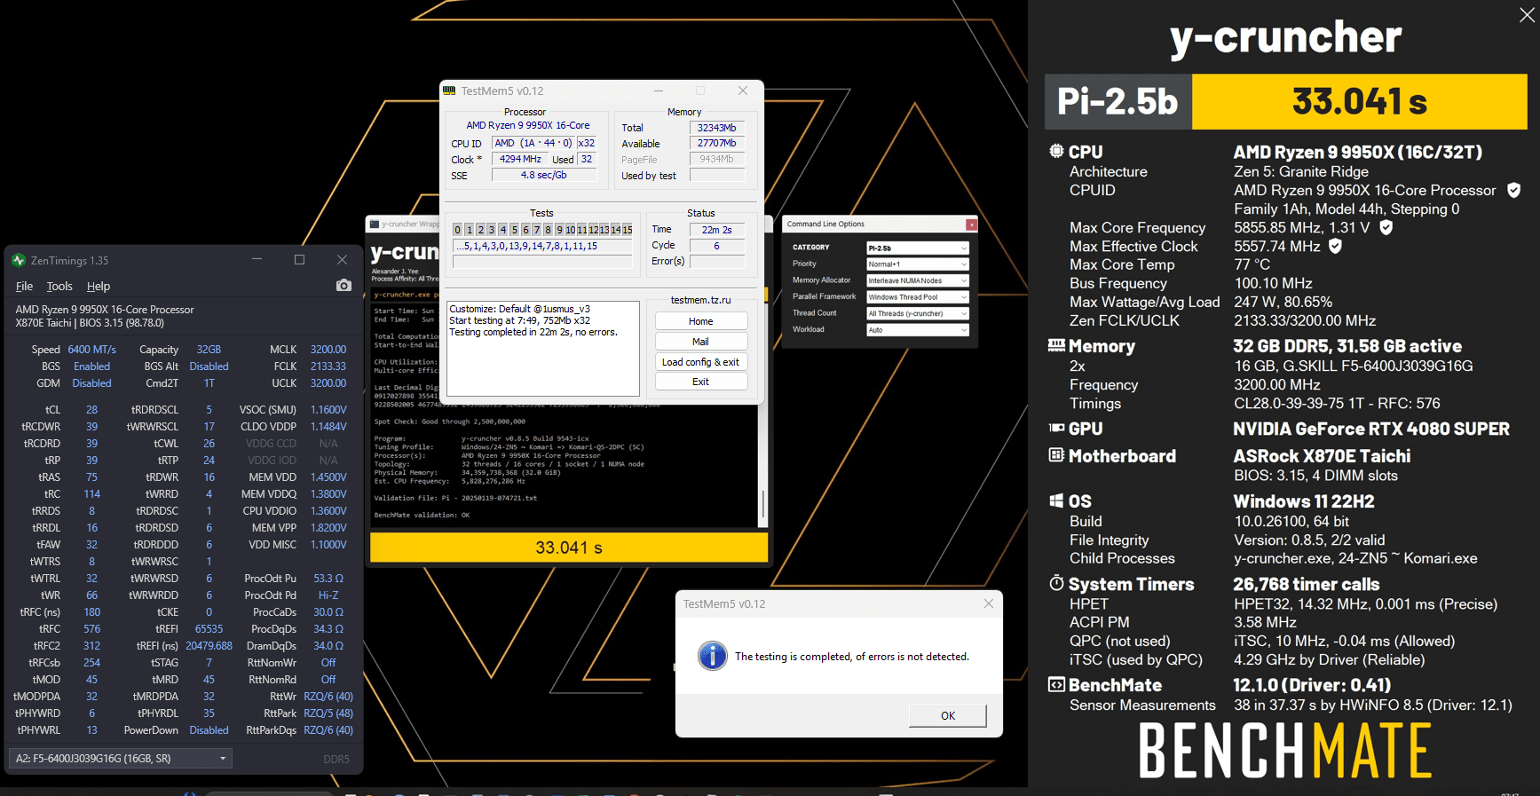Click the 26,768 timer calls text

(1307, 584)
